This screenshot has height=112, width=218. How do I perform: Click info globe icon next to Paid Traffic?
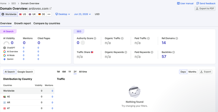tap(148, 38)
